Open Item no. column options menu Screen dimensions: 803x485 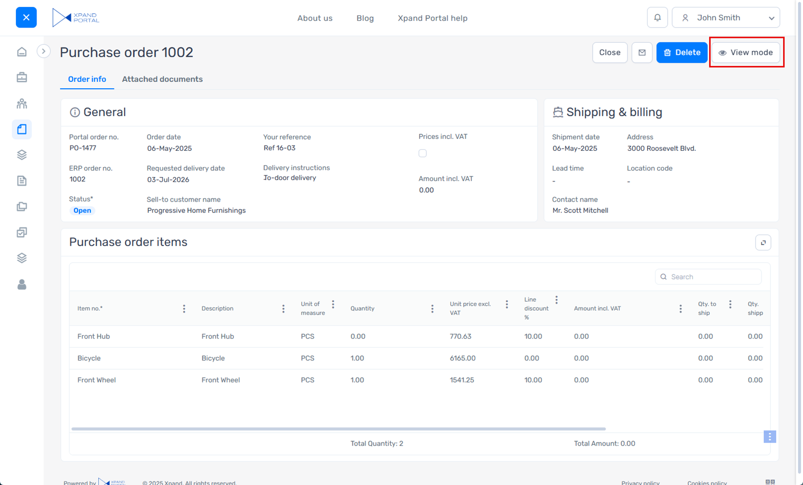click(184, 309)
